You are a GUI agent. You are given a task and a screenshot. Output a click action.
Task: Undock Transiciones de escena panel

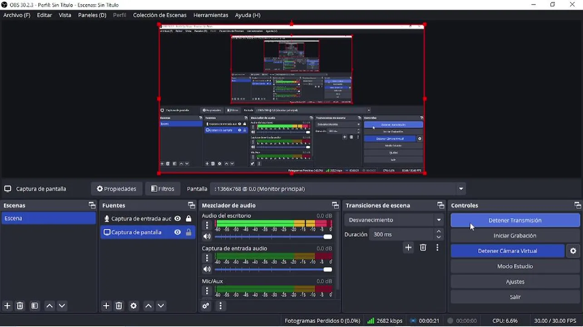click(x=441, y=205)
